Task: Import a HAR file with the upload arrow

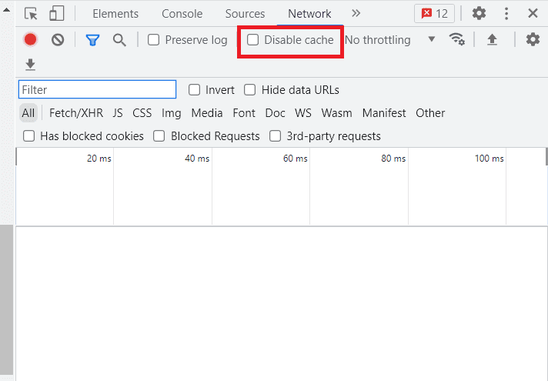Action: point(492,39)
